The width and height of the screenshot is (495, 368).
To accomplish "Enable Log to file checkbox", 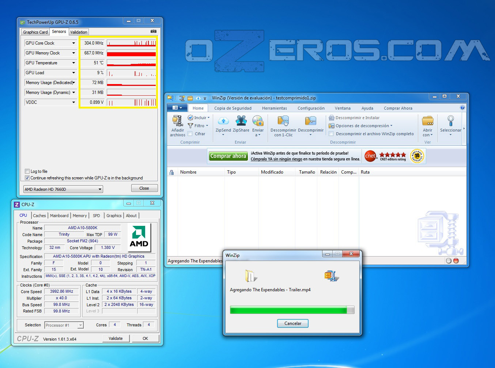I will 27,171.
